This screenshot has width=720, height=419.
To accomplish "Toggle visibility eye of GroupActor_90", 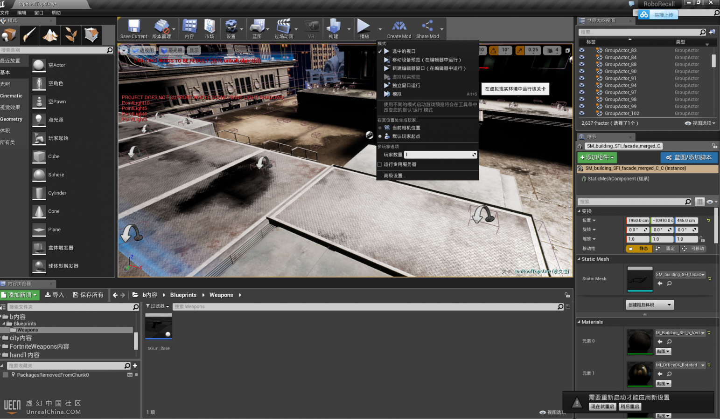I will pyautogui.click(x=581, y=71).
